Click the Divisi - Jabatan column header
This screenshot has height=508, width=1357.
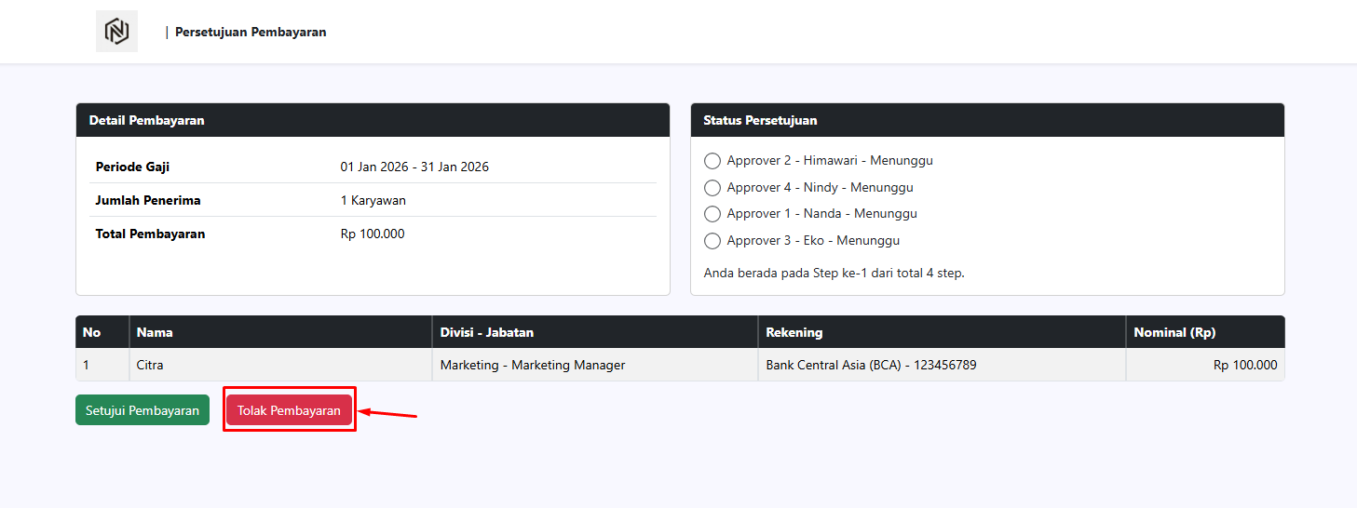tap(486, 332)
